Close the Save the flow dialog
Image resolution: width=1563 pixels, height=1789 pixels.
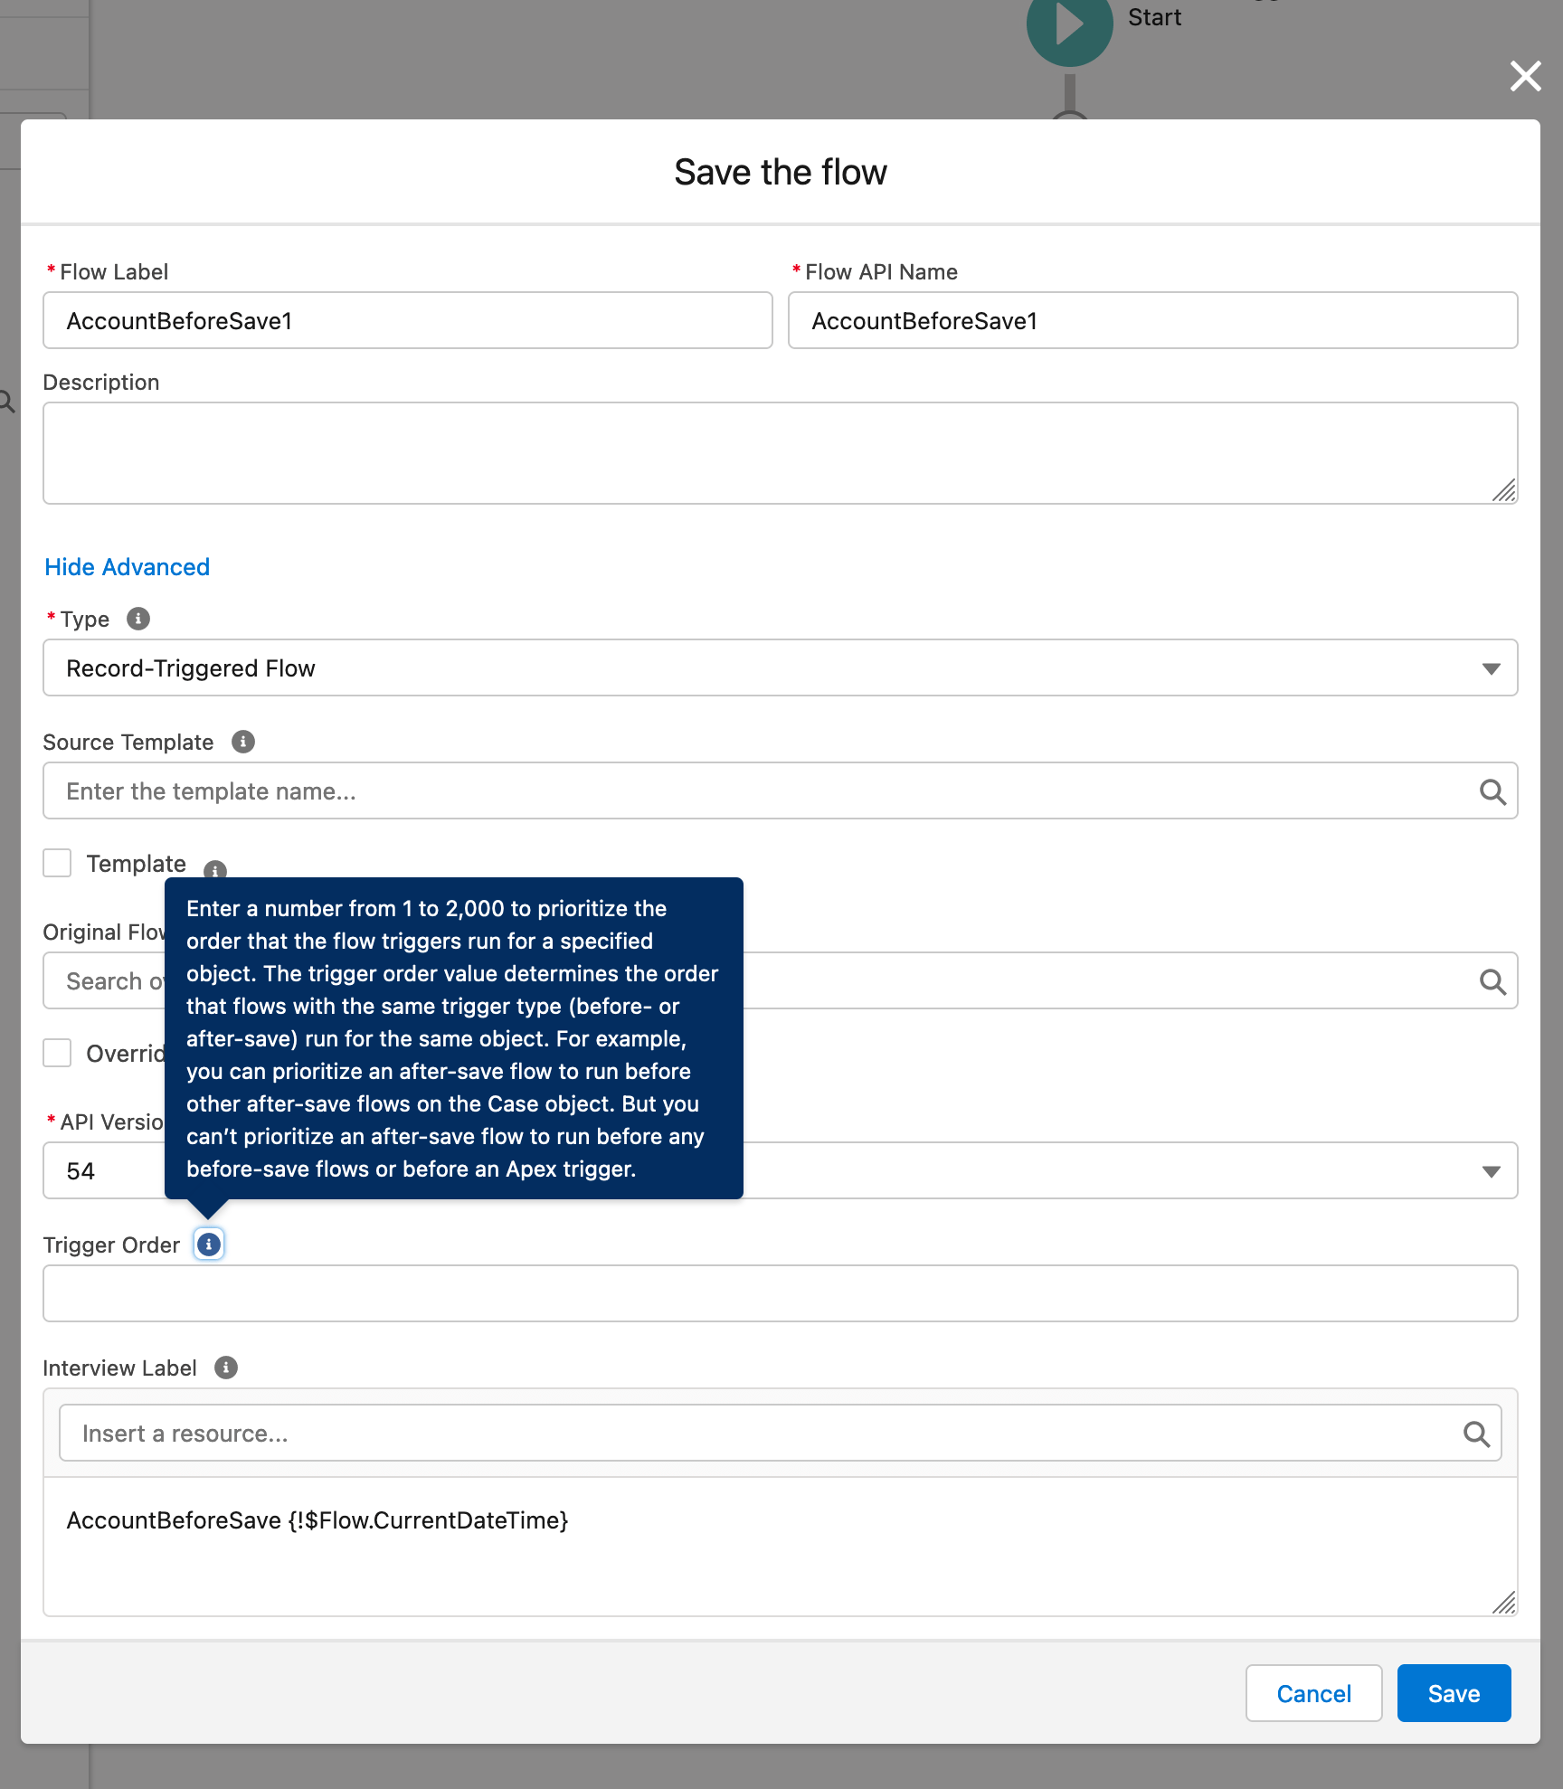pos(1525,76)
